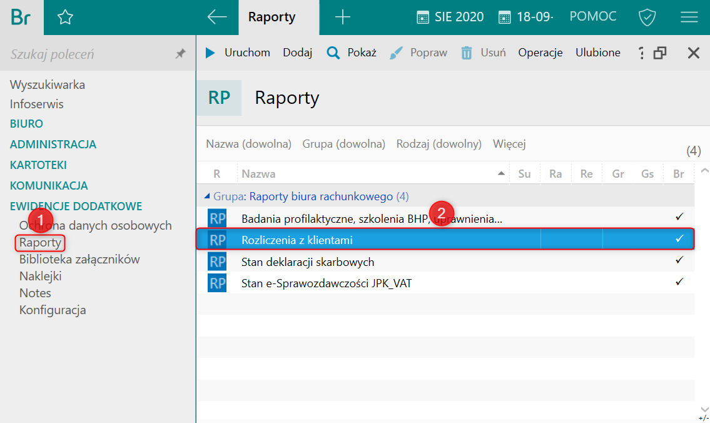Toggle Br checkmark for Badania profilaktyczne row
This screenshot has height=423, width=710.
tap(679, 217)
